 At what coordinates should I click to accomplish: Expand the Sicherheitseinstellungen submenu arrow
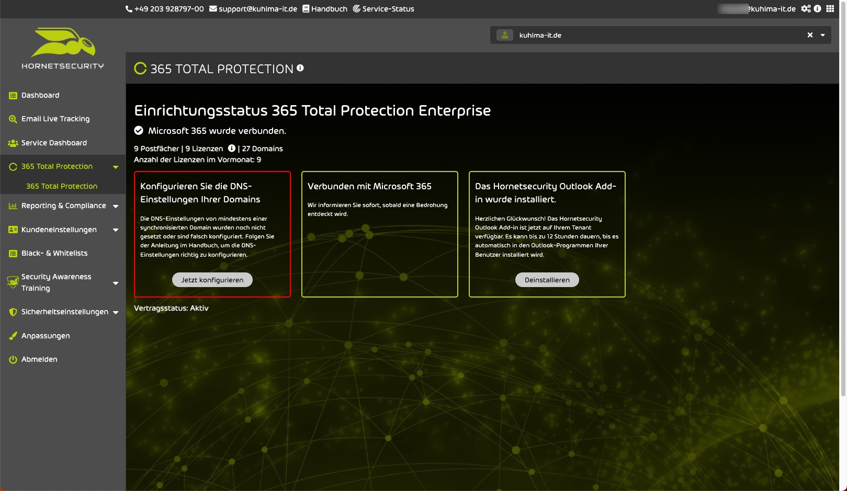point(116,313)
